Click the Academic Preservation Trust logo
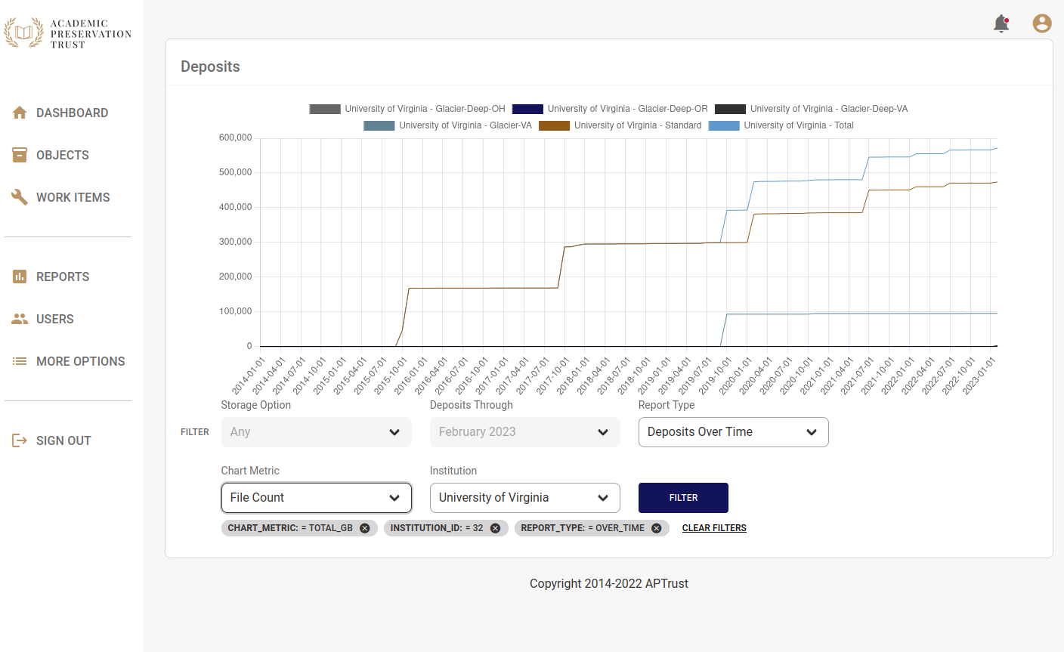This screenshot has height=652, width=1064. [68, 33]
